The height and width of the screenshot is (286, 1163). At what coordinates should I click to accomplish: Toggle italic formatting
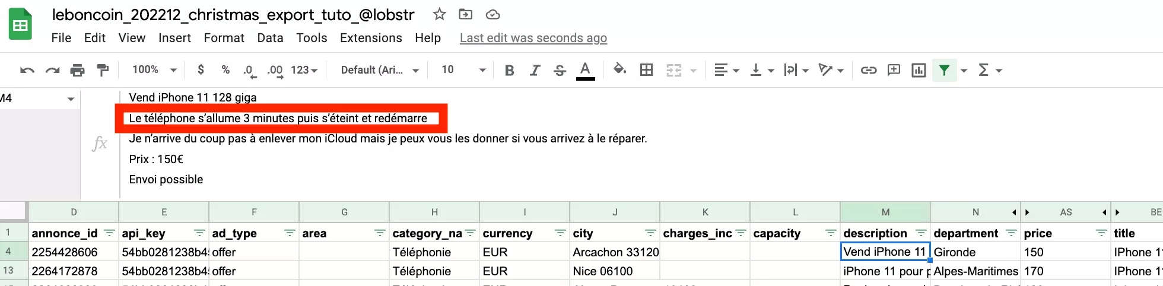click(x=535, y=71)
